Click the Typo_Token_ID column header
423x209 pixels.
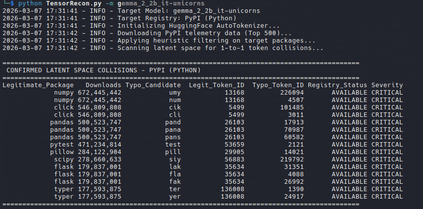pos(278,85)
